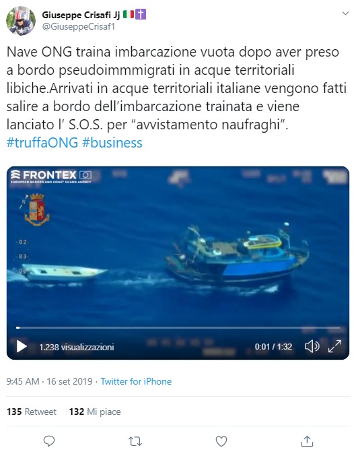Click the Giuseppe Crisafi Jj display name
The width and height of the screenshot is (358, 454).
81,14
